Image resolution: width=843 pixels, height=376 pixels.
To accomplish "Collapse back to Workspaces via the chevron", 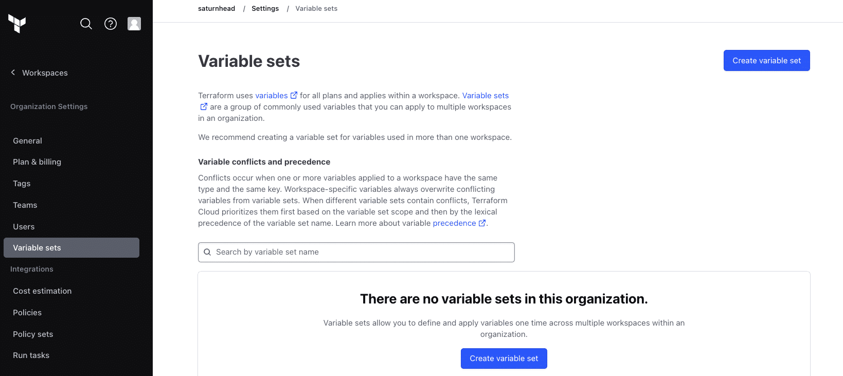I will (x=13, y=73).
